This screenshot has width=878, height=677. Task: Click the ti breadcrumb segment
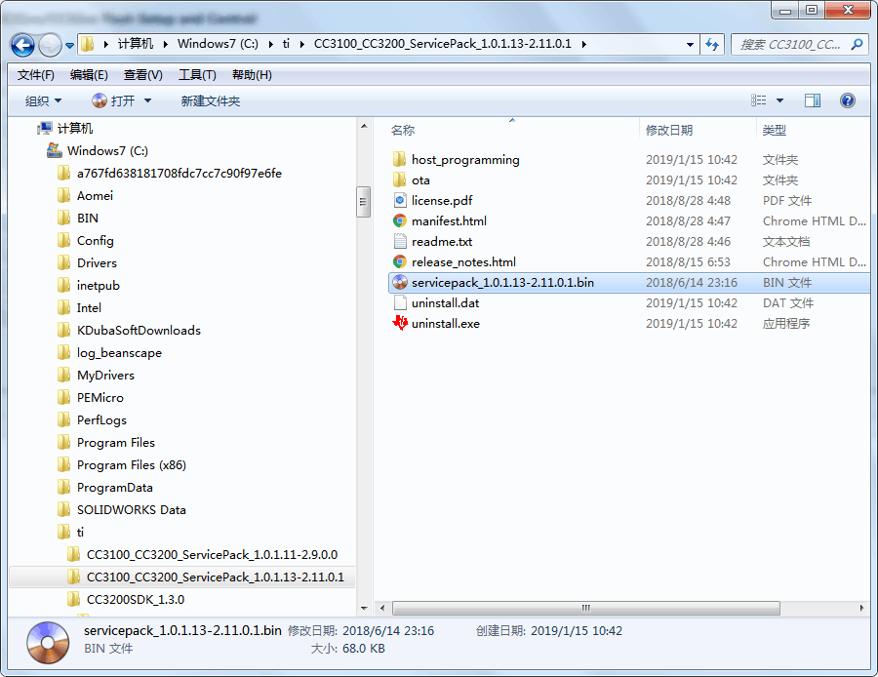(286, 44)
